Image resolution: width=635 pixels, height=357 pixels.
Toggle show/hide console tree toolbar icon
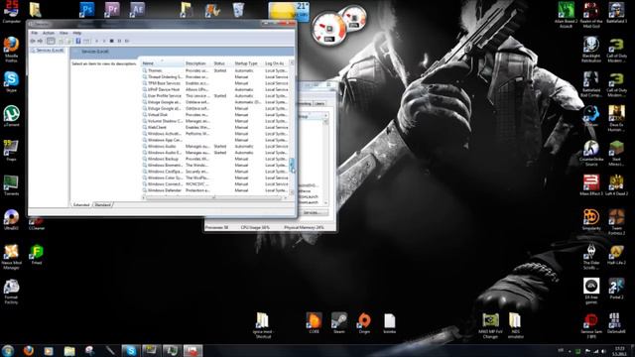(x=51, y=41)
